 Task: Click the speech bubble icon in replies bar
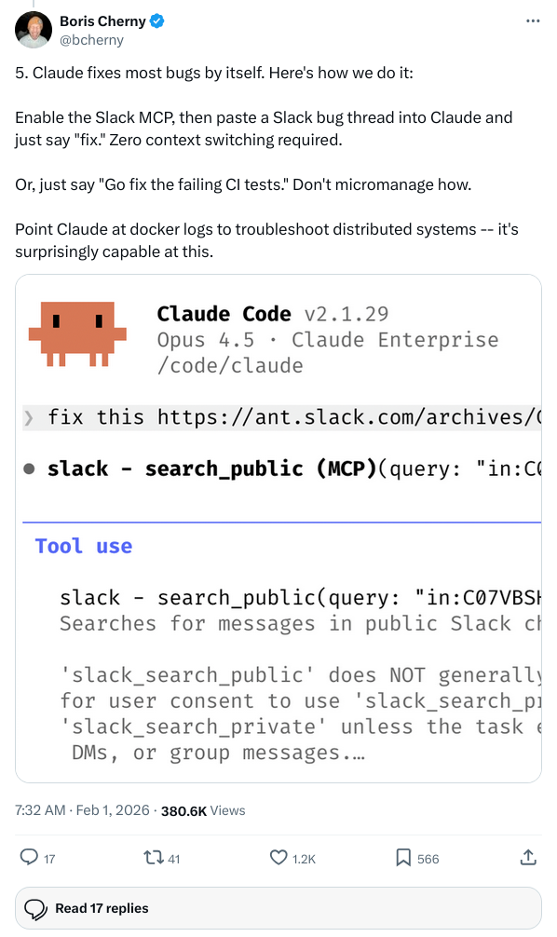tap(35, 908)
